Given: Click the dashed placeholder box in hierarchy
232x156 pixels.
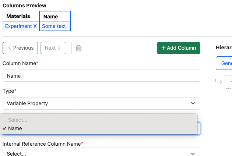Looking at the screenshot, I should (229, 81).
